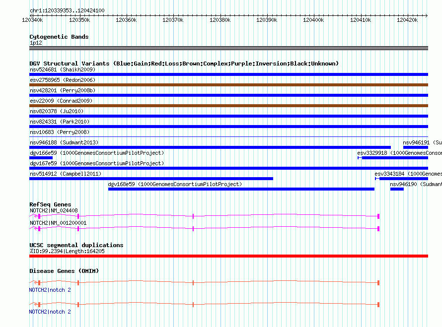The image size is (442, 327).
Task: Open NOTCH2|NM_024408 transcript label
Action: point(54,210)
